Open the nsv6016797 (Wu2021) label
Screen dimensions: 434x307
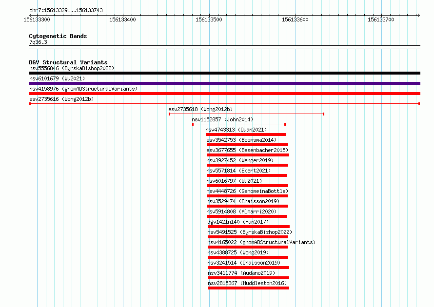tap(234, 181)
